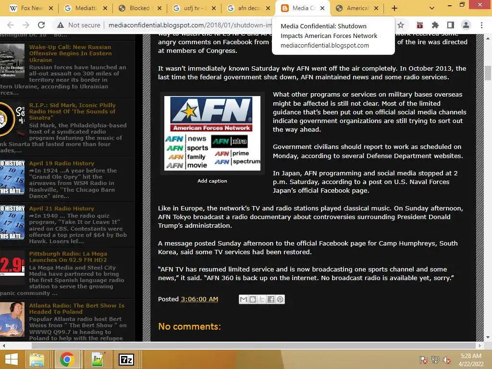Open the Chrome three-dot menu

(x=481, y=25)
